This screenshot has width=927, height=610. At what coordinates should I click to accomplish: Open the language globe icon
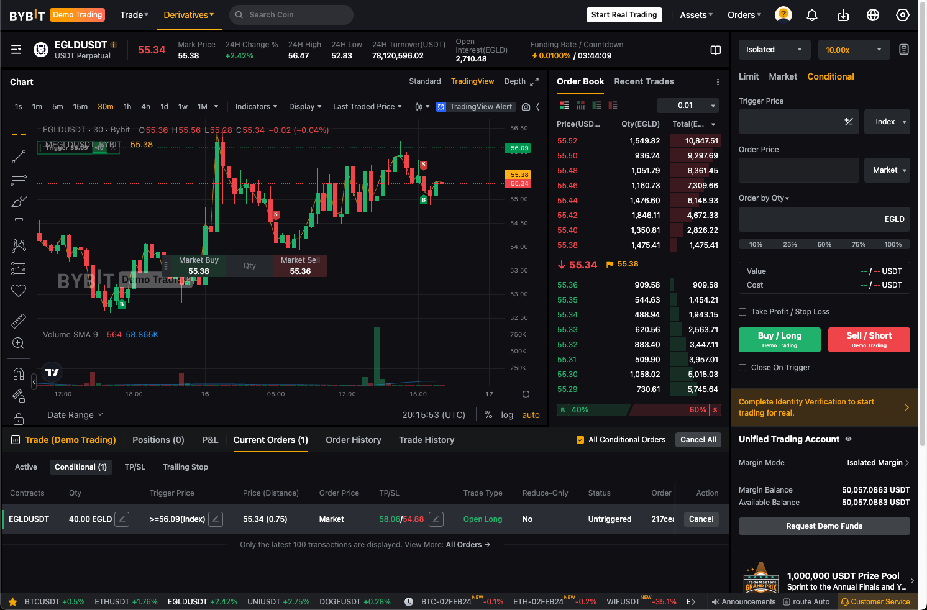click(872, 15)
